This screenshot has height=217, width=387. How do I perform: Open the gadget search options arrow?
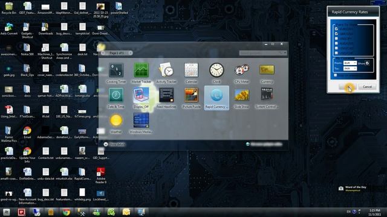tap(285, 53)
